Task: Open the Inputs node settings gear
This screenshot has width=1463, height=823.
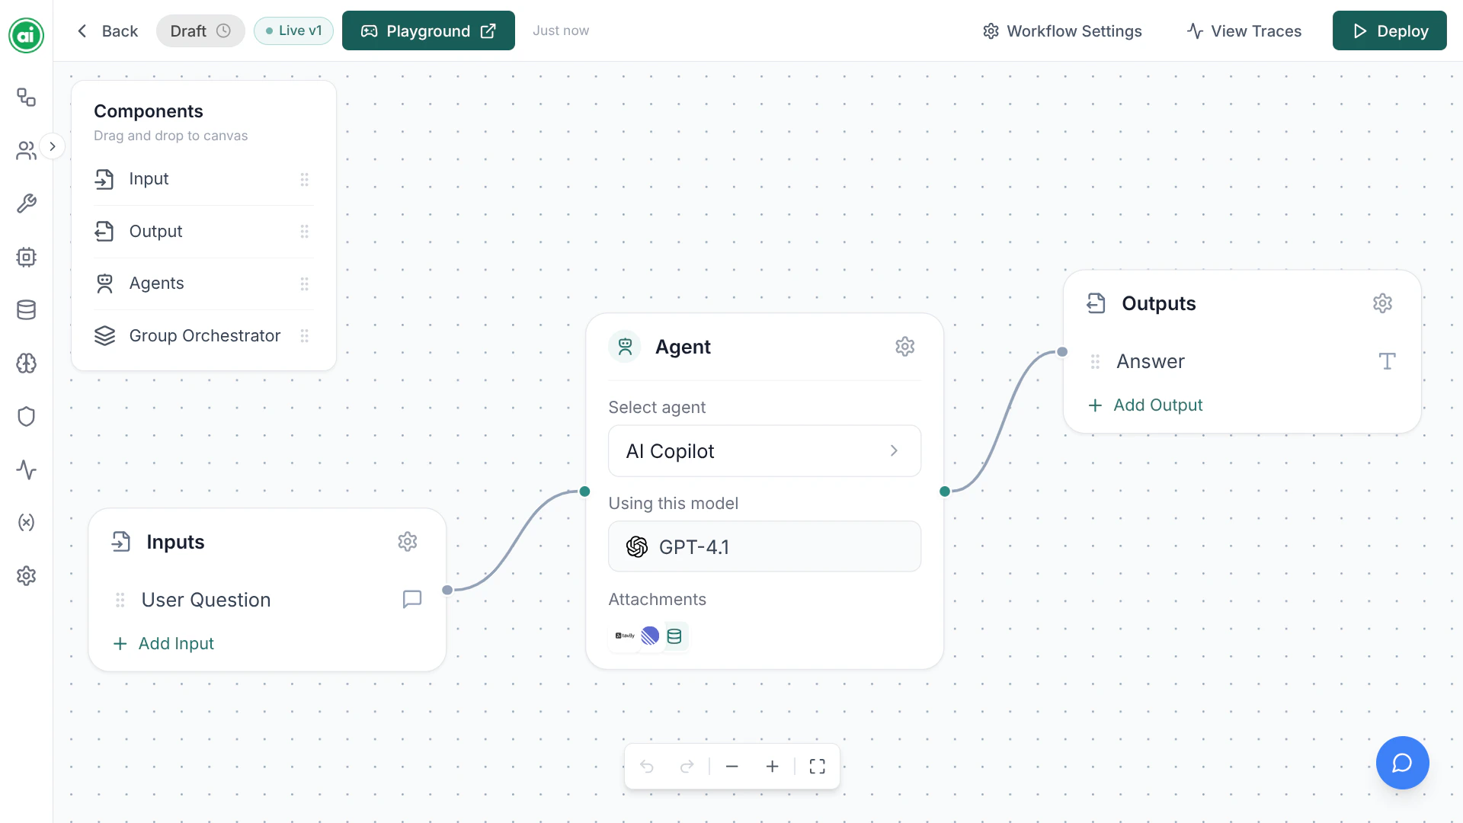Action: coord(408,542)
